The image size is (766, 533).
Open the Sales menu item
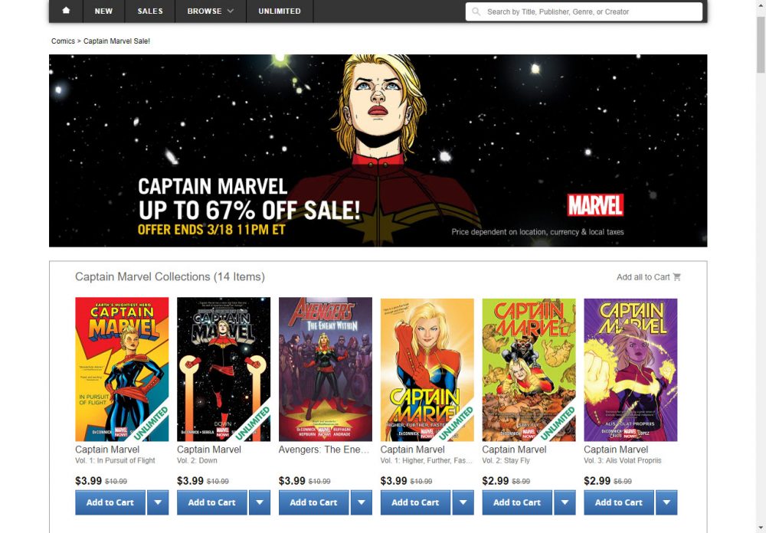(150, 11)
